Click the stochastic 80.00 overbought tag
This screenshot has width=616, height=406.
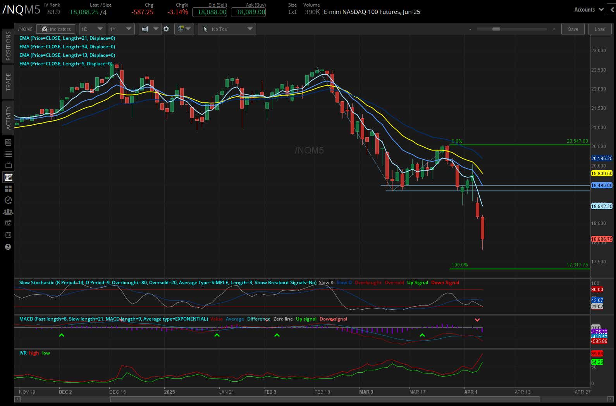tap(597, 290)
